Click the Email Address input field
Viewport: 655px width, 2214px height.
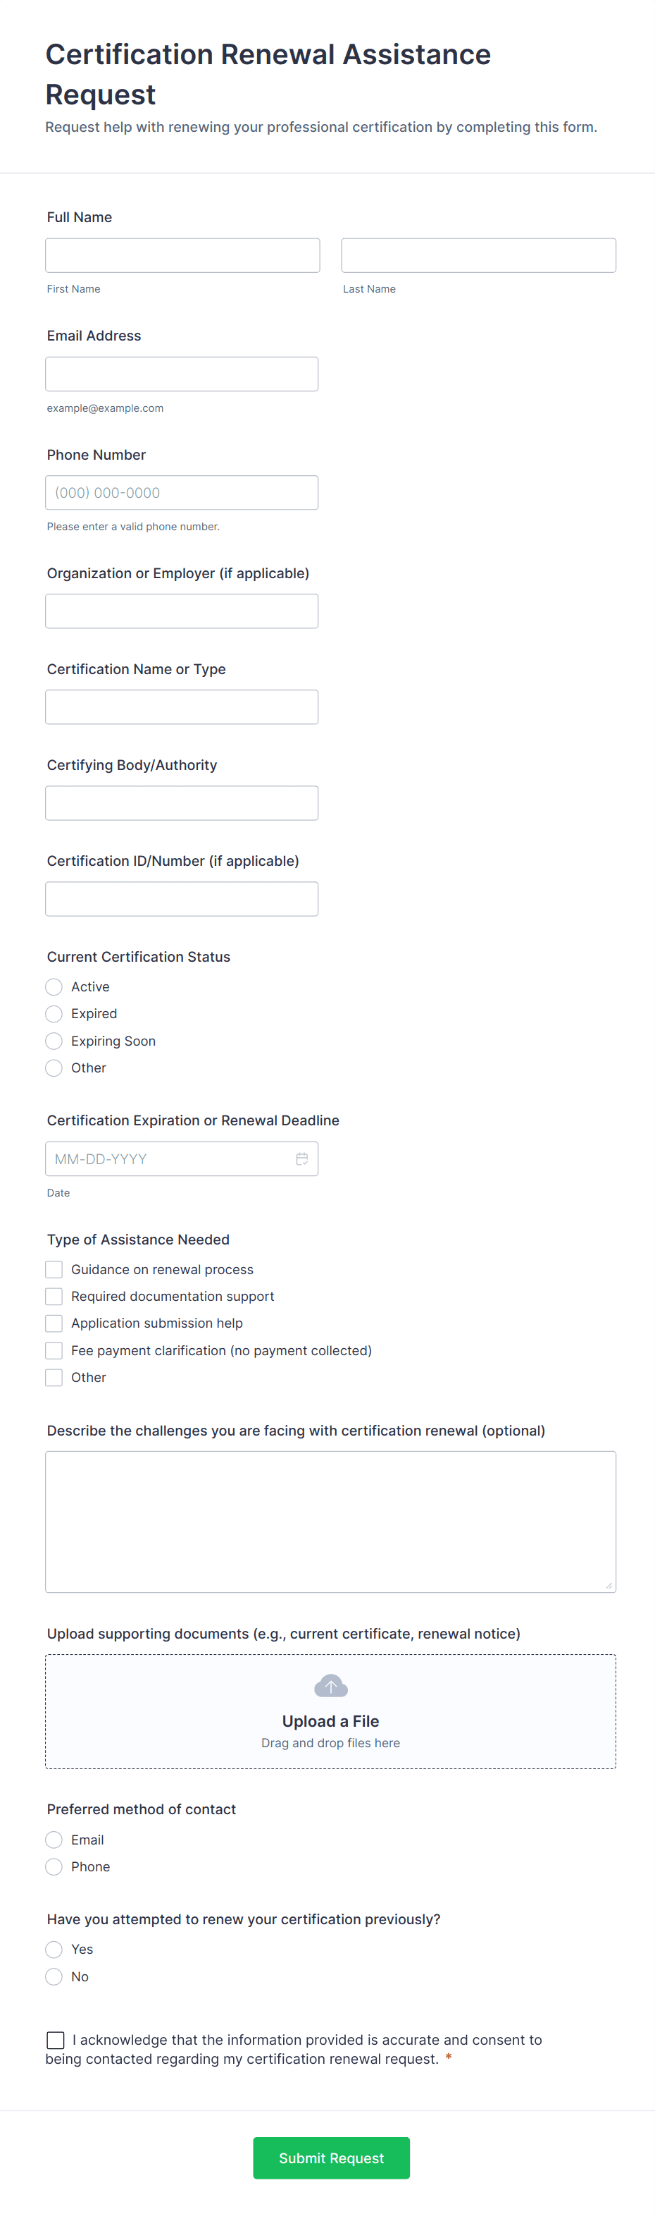click(x=182, y=373)
